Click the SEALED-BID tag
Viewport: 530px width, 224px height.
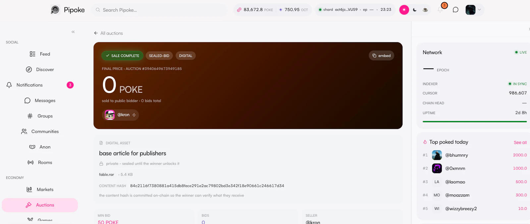(159, 56)
